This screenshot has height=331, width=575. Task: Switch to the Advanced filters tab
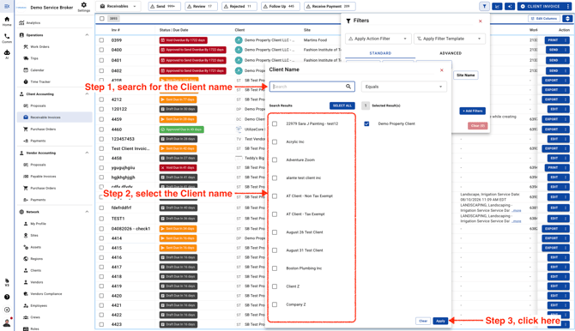tap(451, 53)
